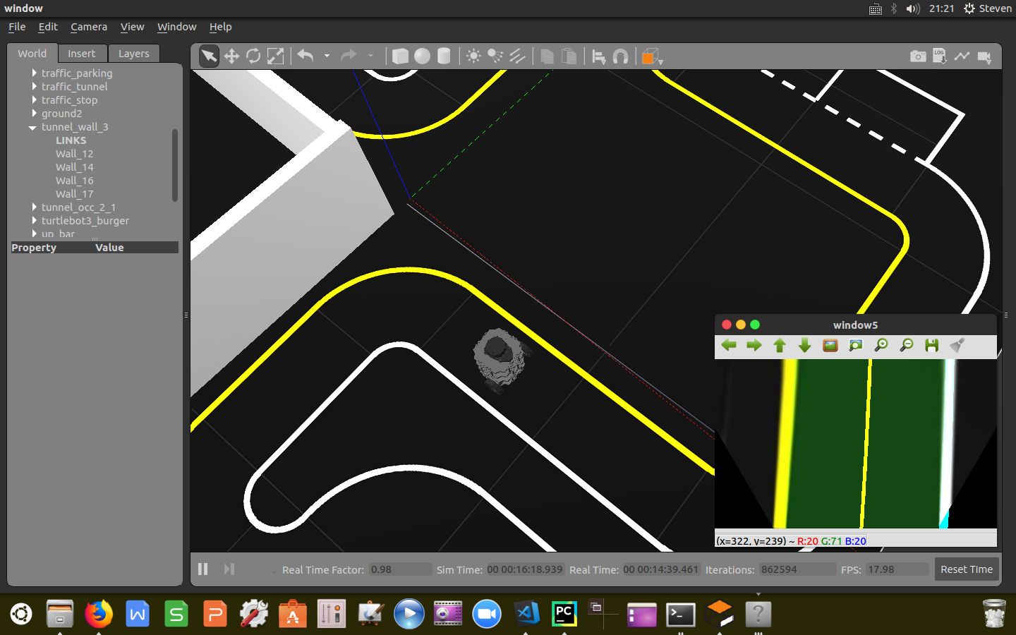
Task: Toggle the magnet snap tool
Action: point(621,56)
